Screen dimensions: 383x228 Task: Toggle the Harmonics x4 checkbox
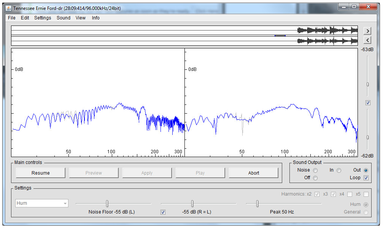(350, 194)
